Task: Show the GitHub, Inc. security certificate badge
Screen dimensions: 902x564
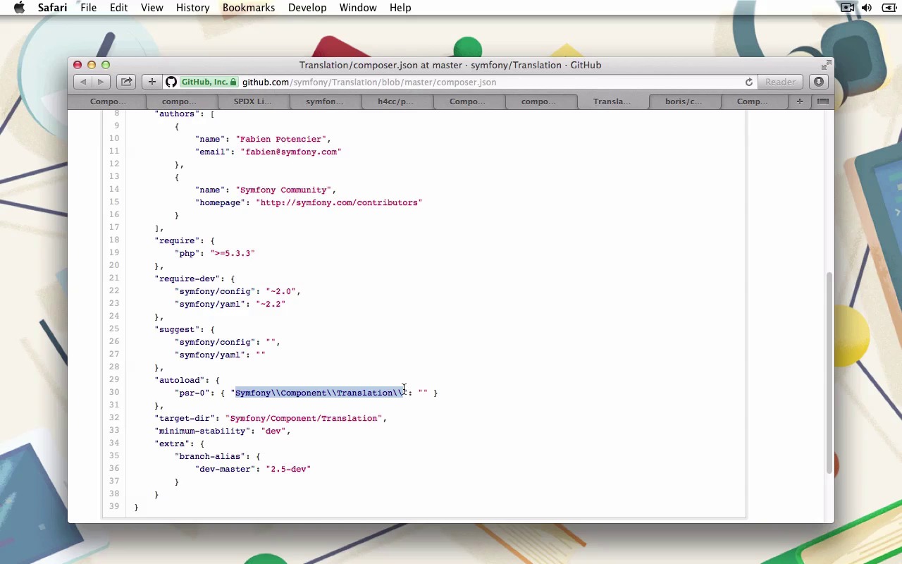Action: (209, 82)
